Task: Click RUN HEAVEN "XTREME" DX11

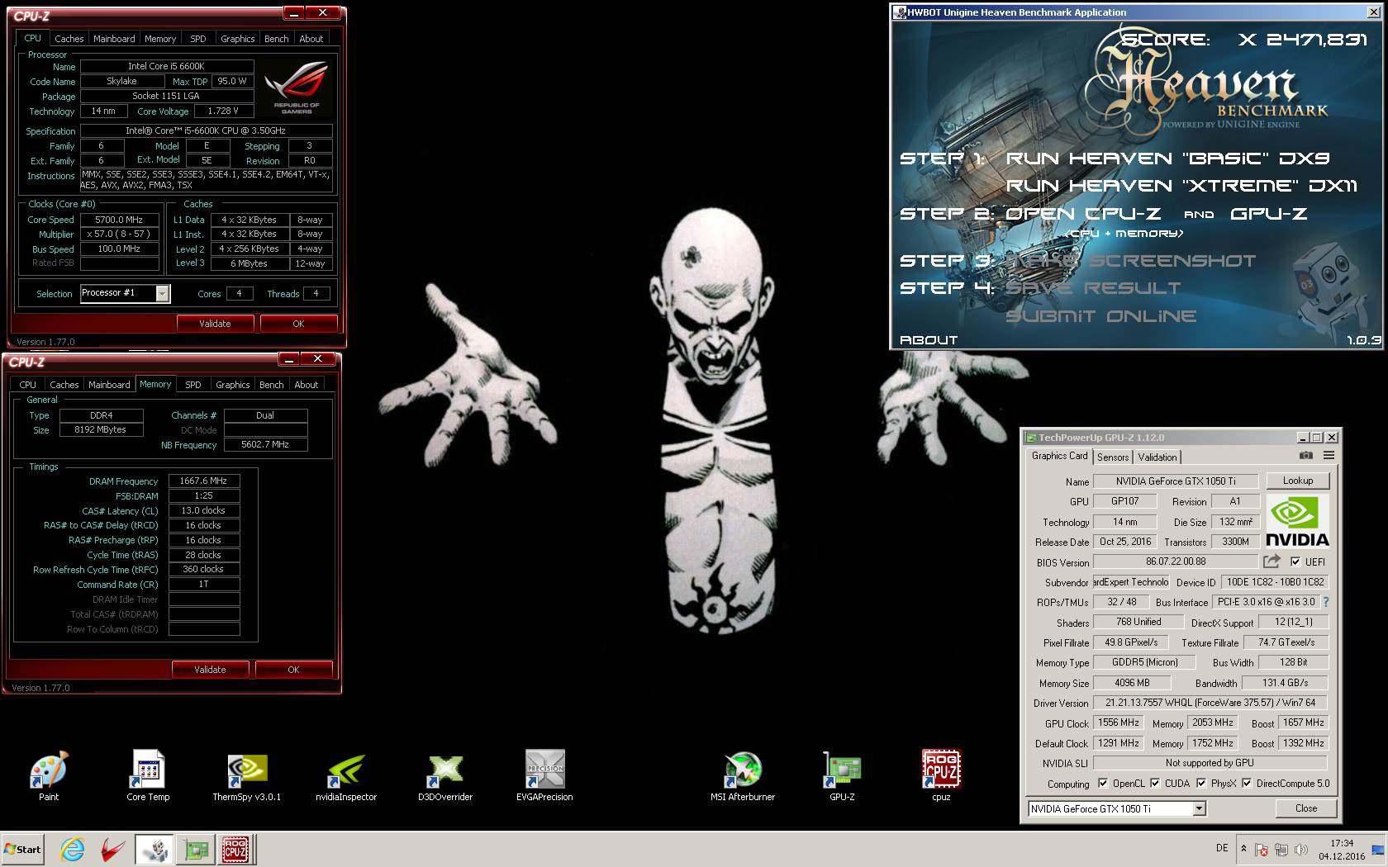Action: point(1181,186)
